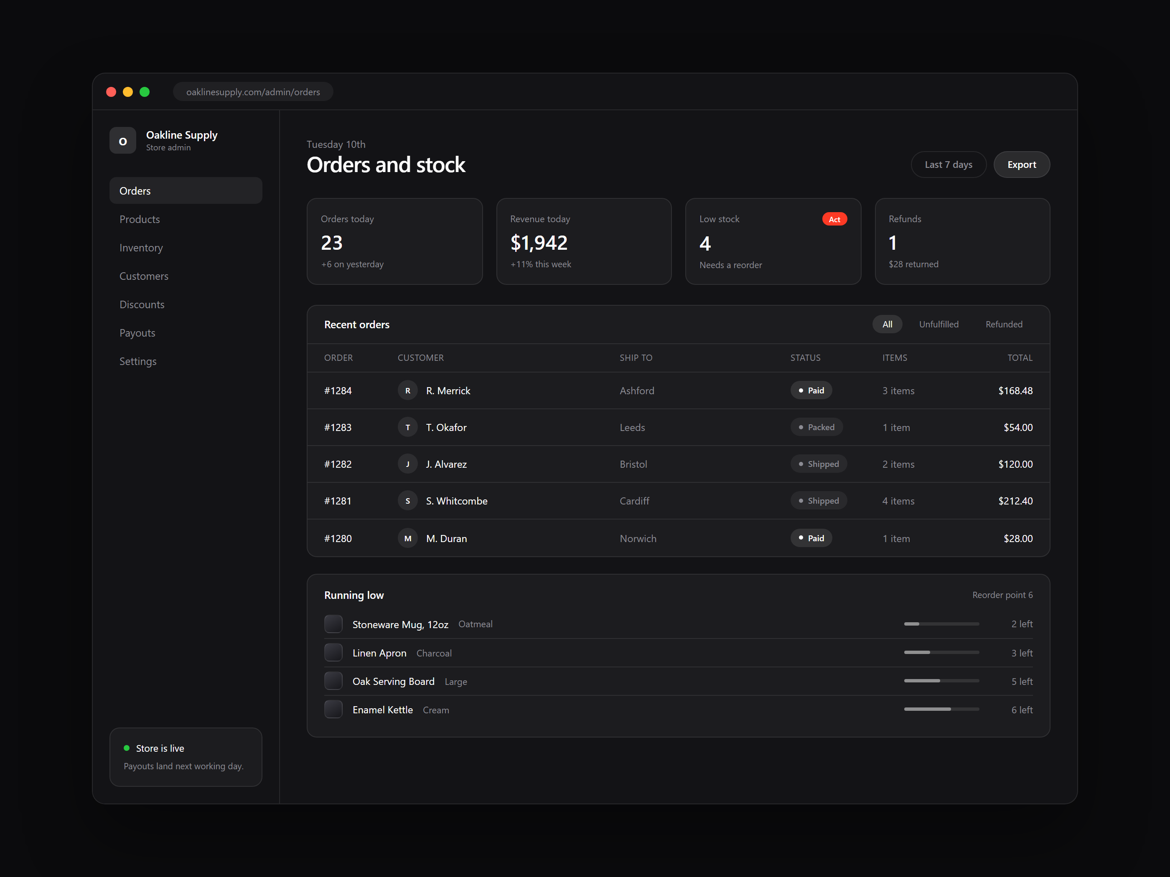1170x877 pixels.
Task: Click the red Act badge on Low stock
Action: tap(834, 219)
